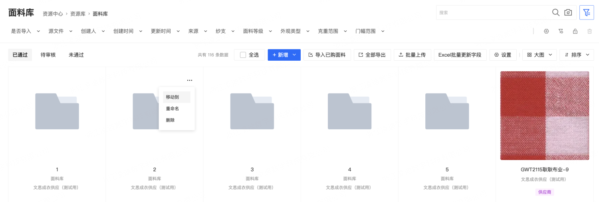Open the red plaid fabric thumbnail
The width and height of the screenshot is (599, 202).
[544, 115]
